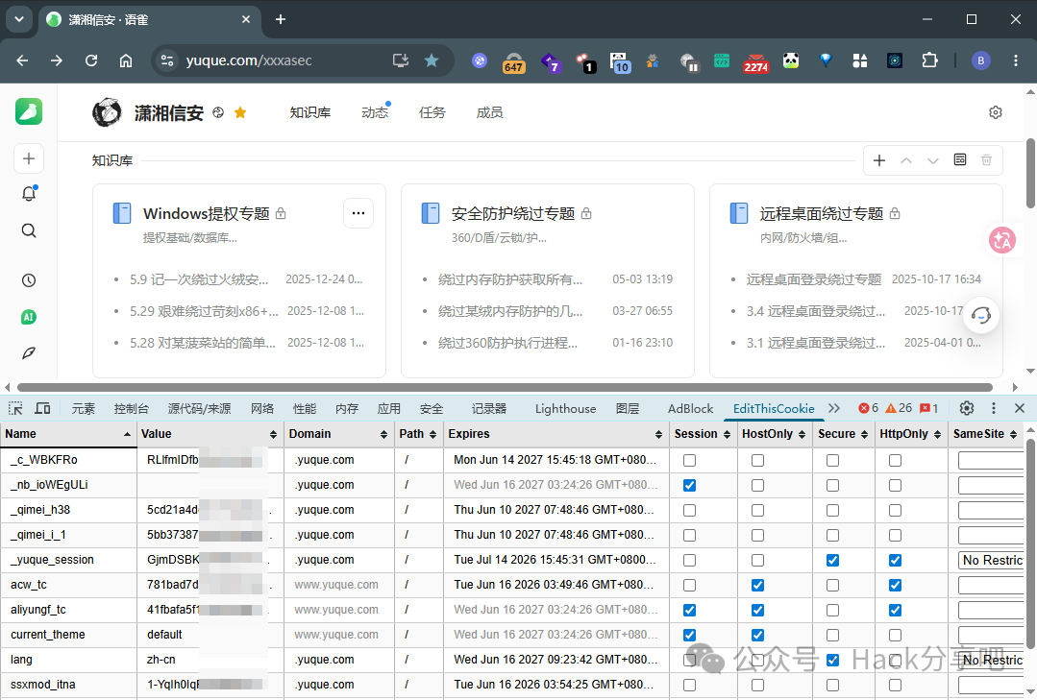Expand more DevTools tabs chevron

point(834,408)
